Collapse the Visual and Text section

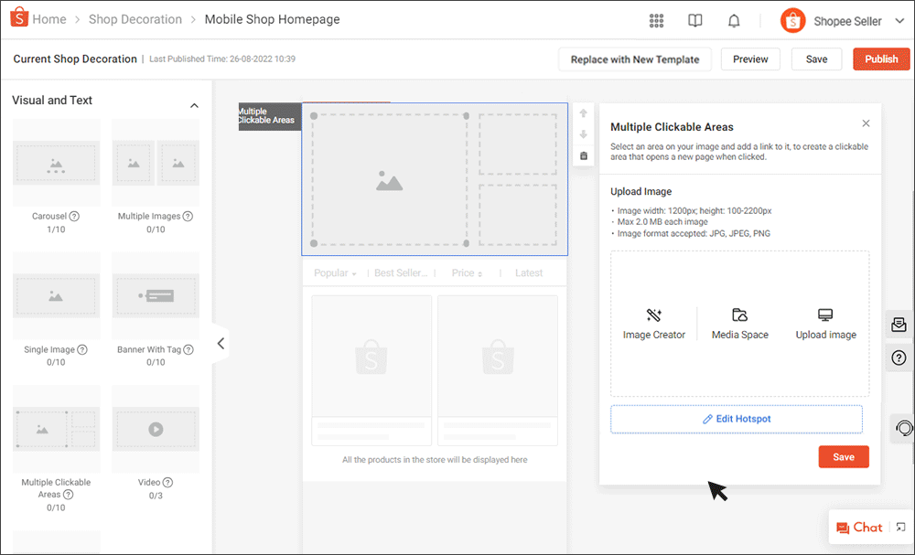[x=194, y=106]
